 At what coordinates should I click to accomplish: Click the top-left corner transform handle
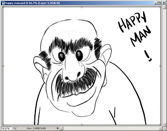point(3,7)
